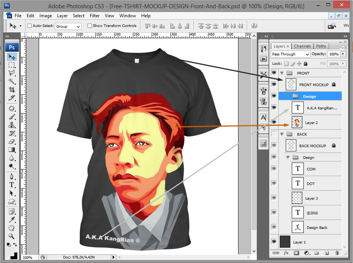This screenshot has width=353, height=263.
Task: Select the Slice tool
Action: [12, 98]
